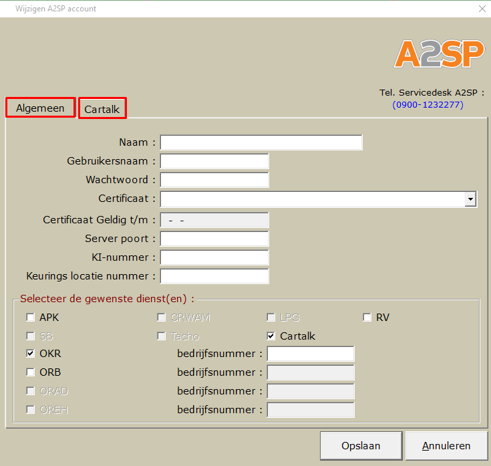Toggle the Tacho checkbox
This screenshot has height=466, width=491.
(161, 336)
